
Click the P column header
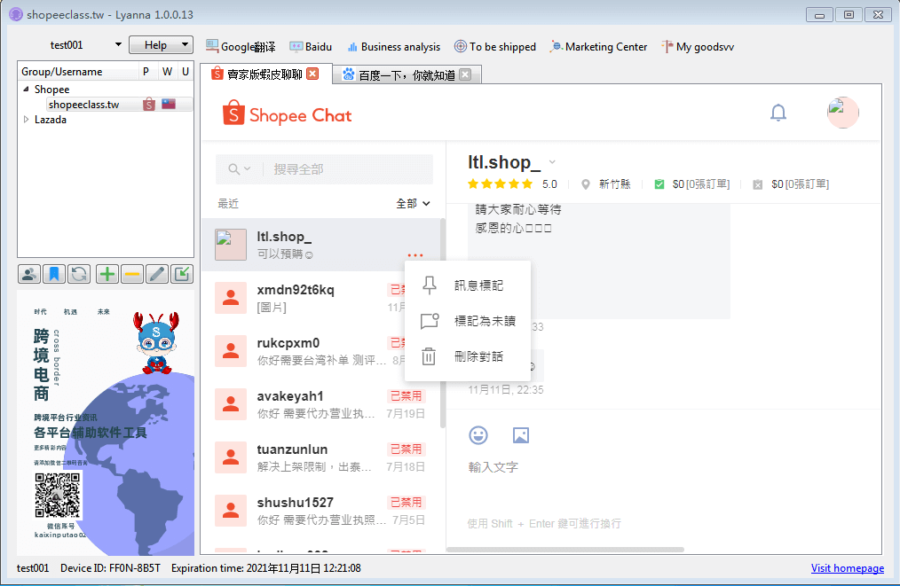click(x=146, y=72)
